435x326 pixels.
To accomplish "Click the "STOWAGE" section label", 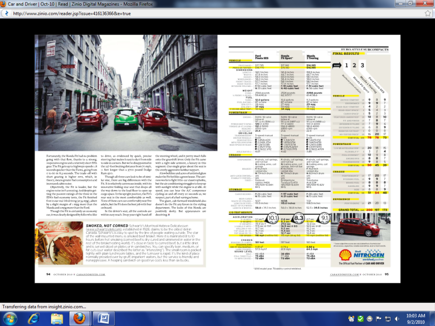I will click(x=235, y=189).
